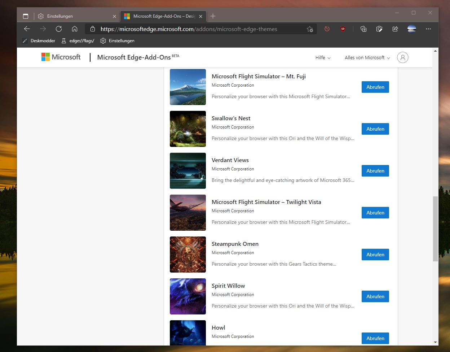This screenshot has width=450, height=352.
Task: Click the Spirit Willow theme thumbnail
Action: [x=188, y=296]
